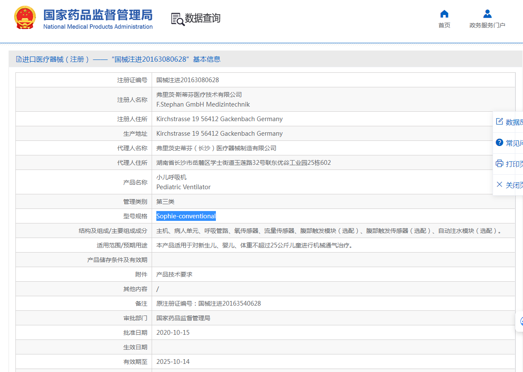The height and width of the screenshot is (372, 523).
Task: Click 弗里茨·斯蒂芬医疗技术有限公司 registrant name
Action: point(199,95)
